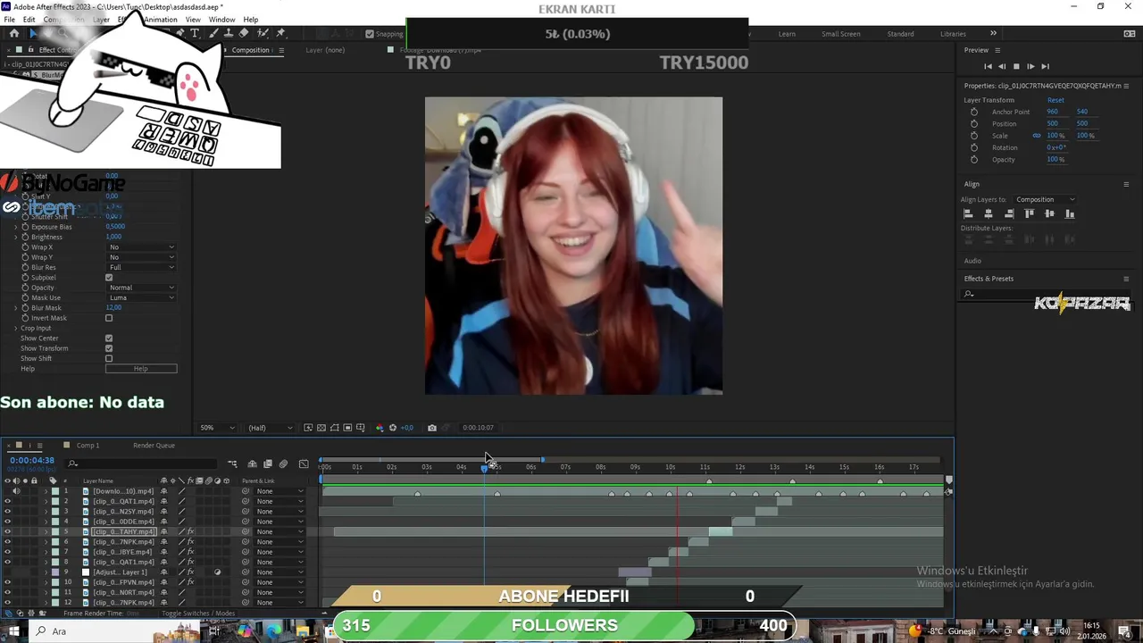Viewport: 1143px width, 643px height.
Task: Open the Mask Use dropdown
Action: point(141,297)
